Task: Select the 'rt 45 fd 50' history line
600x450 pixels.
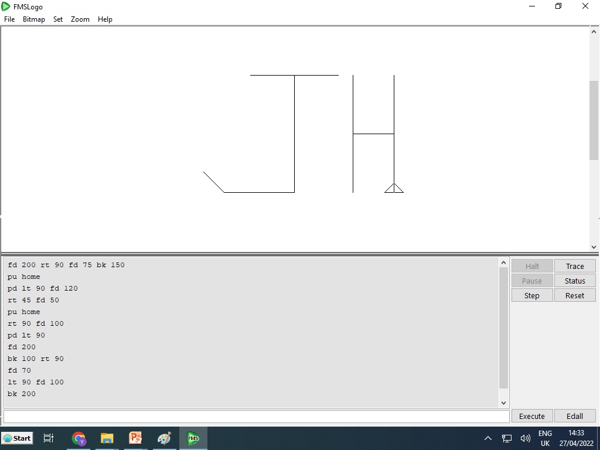Action: 33,300
